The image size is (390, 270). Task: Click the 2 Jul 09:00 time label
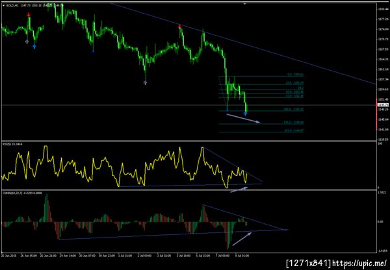(145, 255)
